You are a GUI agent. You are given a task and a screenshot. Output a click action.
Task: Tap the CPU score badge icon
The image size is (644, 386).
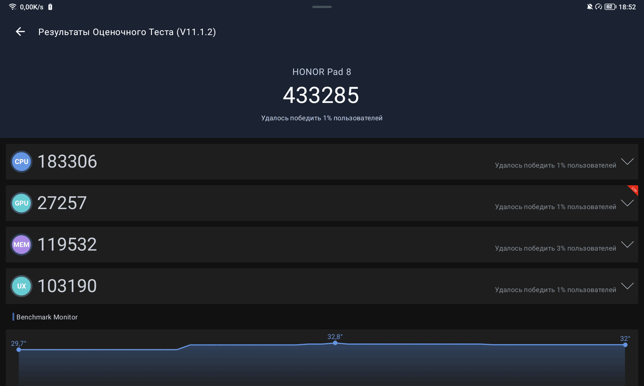22,161
